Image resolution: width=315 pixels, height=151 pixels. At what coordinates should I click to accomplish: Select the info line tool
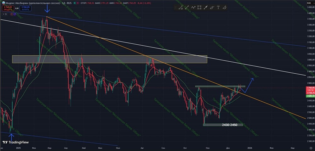pyautogui.click(x=205, y=8)
